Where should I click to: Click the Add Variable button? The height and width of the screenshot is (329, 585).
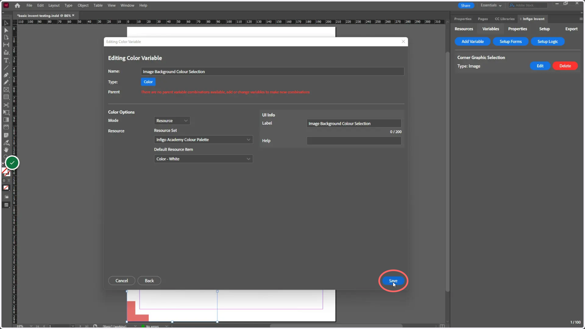point(473,41)
